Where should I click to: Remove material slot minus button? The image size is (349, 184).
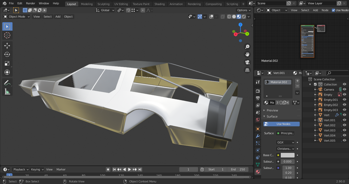point(297,86)
